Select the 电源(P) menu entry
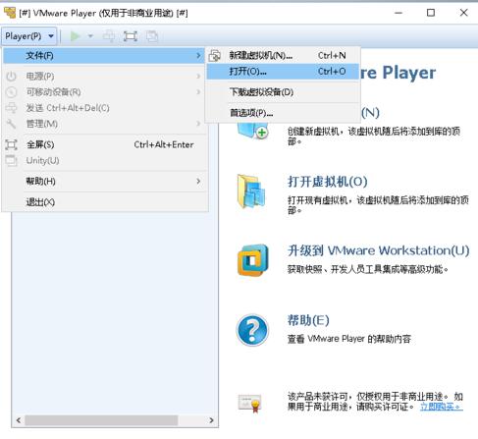The width and height of the screenshot is (478, 439). (104, 77)
